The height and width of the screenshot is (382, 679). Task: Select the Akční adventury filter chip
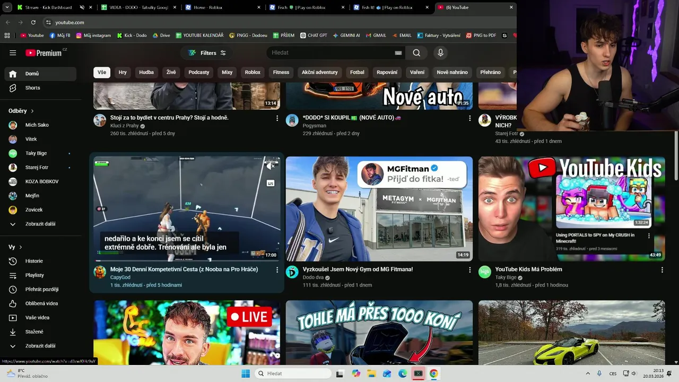320,72
